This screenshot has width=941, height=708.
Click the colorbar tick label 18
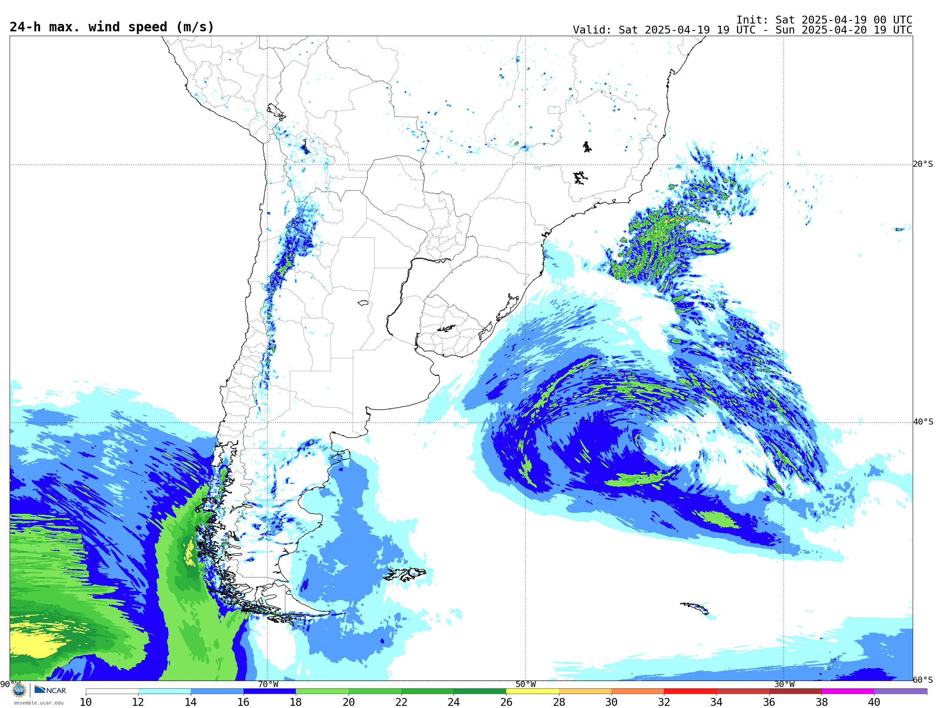[x=296, y=702]
